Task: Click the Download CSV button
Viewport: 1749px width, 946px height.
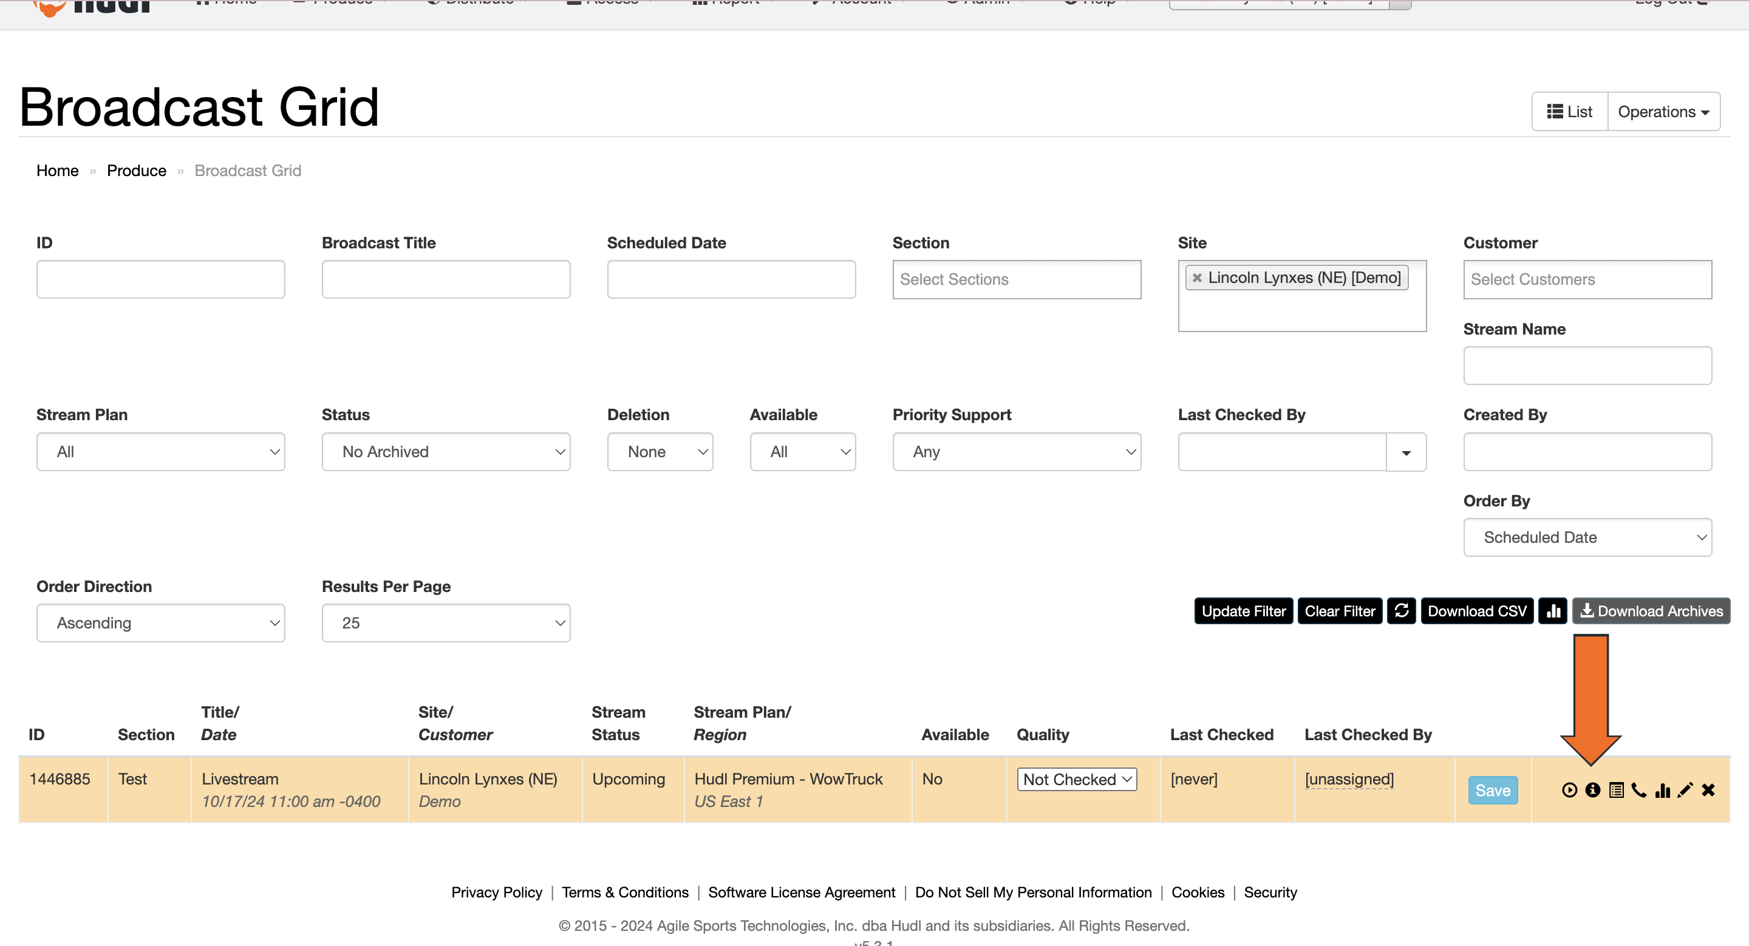Action: (x=1477, y=611)
